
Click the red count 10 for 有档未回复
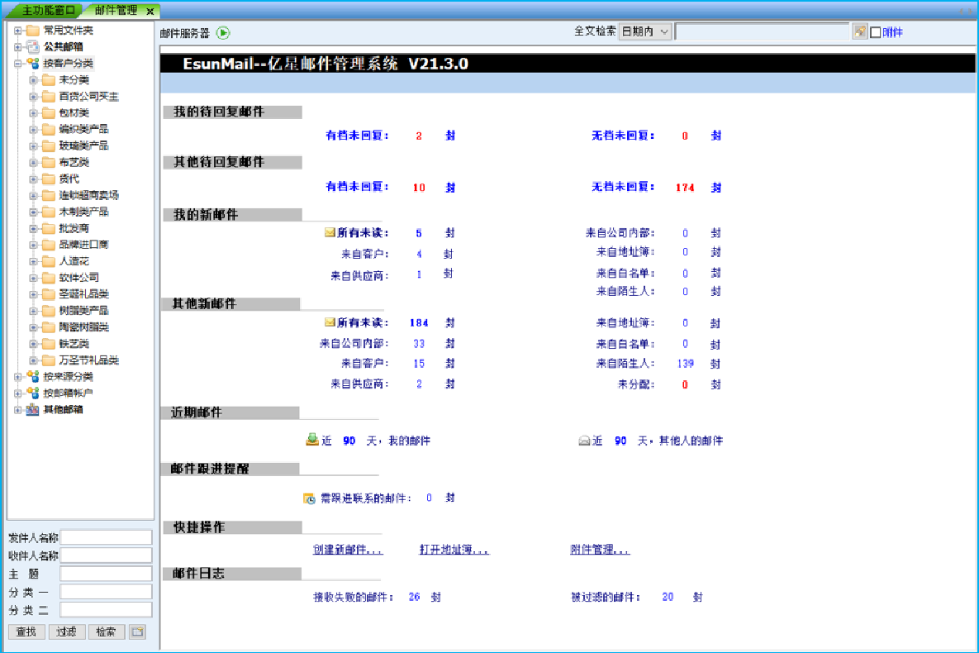[x=419, y=187]
